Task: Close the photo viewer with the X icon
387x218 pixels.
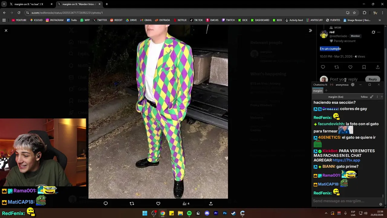Action: tap(6, 30)
